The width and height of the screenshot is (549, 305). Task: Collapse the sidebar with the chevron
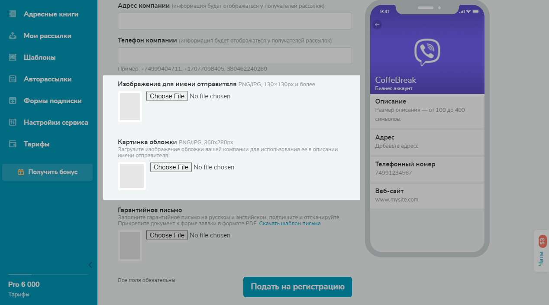90,265
